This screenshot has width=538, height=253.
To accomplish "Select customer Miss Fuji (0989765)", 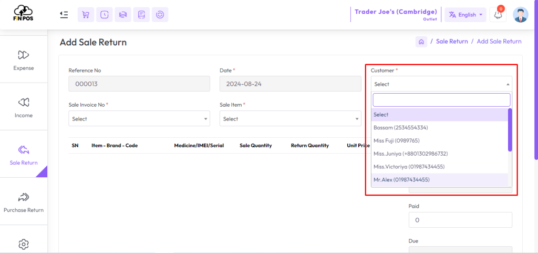I will click(440, 141).
